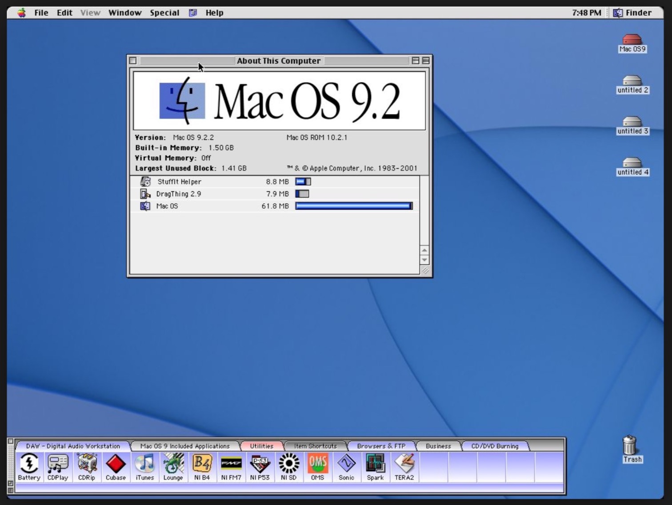Screen dimensions: 672x505
Task: Open the Finder application menu
Action: pos(632,12)
